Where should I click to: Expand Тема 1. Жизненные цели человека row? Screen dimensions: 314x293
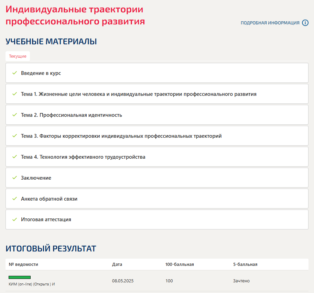point(157,94)
